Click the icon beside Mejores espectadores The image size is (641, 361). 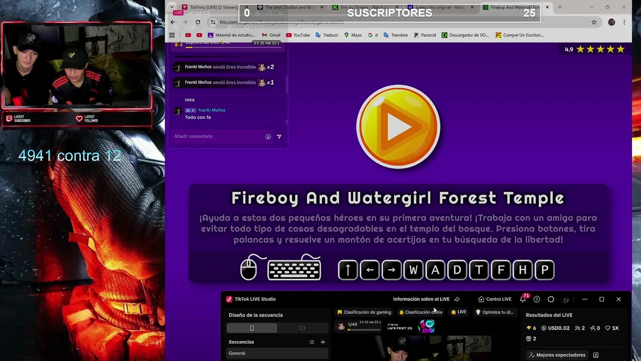595,355
